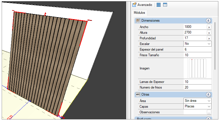Screen dimensions: 222x122
Task: Click the properties panel vertical scrollbar
Action: point(215,46)
